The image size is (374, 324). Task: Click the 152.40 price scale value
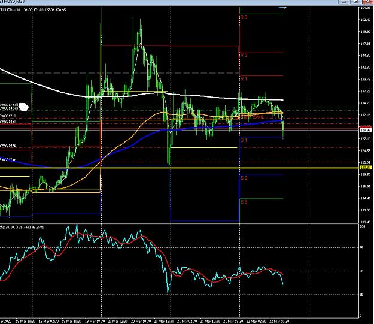tap(366, 20)
